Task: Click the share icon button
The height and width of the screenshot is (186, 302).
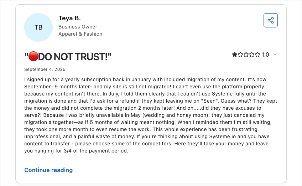Action: click(x=270, y=20)
